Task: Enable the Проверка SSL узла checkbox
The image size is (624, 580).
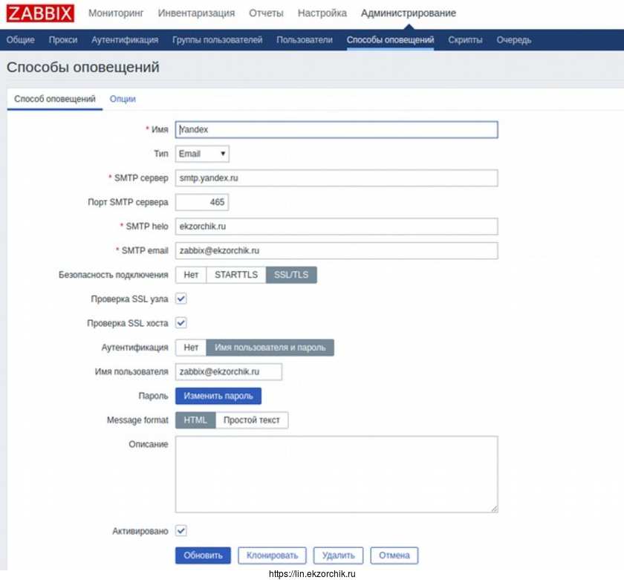Action: (x=181, y=299)
